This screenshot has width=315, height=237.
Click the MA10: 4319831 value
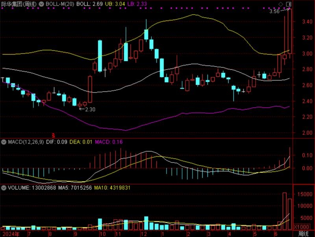(x=112, y=188)
